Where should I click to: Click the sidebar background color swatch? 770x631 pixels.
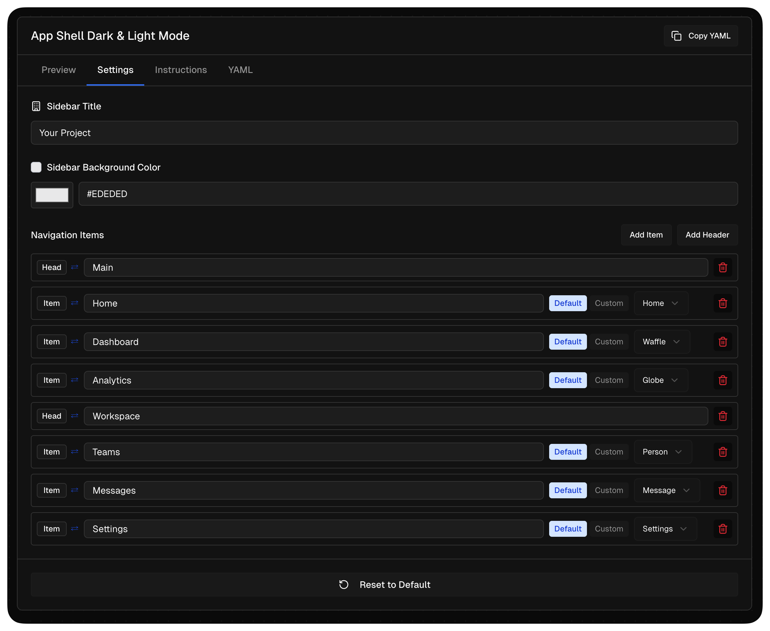point(52,195)
